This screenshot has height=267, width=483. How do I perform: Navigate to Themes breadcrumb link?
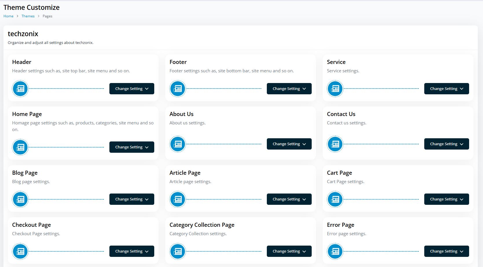point(28,16)
